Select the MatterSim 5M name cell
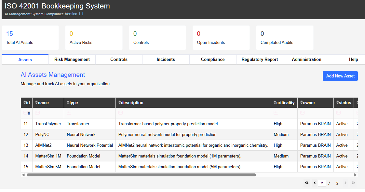This screenshot has height=192, width=365. pos(48,167)
